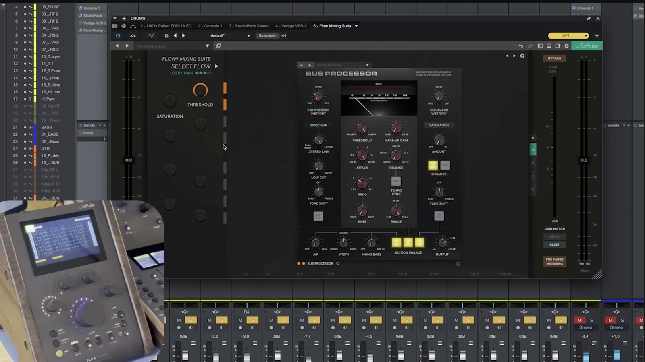Toggle plugin power button in plugin header
This screenshot has width=645, height=362.
click(118, 36)
